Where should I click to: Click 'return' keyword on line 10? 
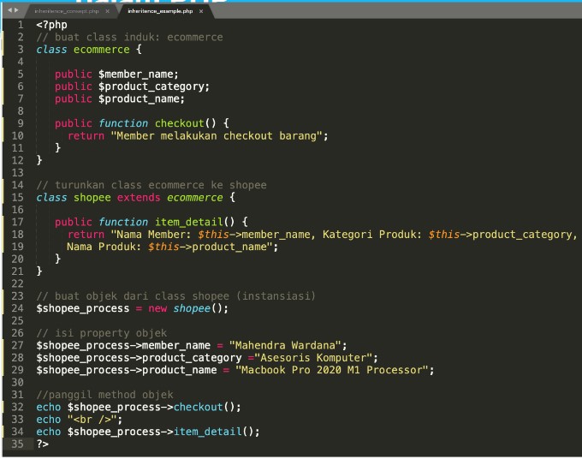pos(86,136)
